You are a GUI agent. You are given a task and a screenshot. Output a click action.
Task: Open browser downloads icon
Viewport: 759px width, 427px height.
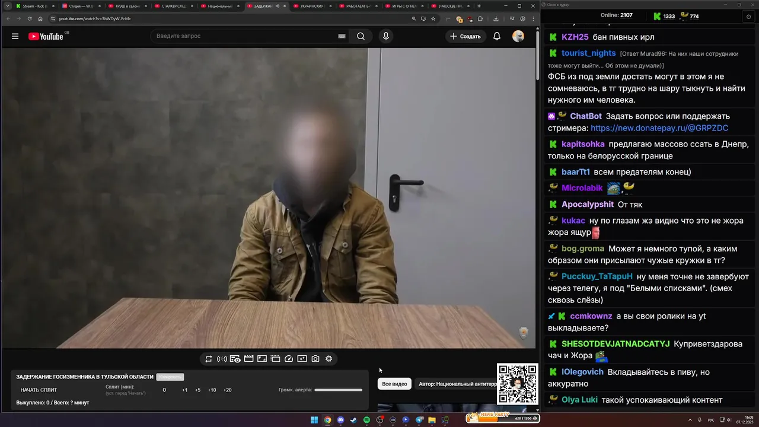pyautogui.click(x=496, y=18)
